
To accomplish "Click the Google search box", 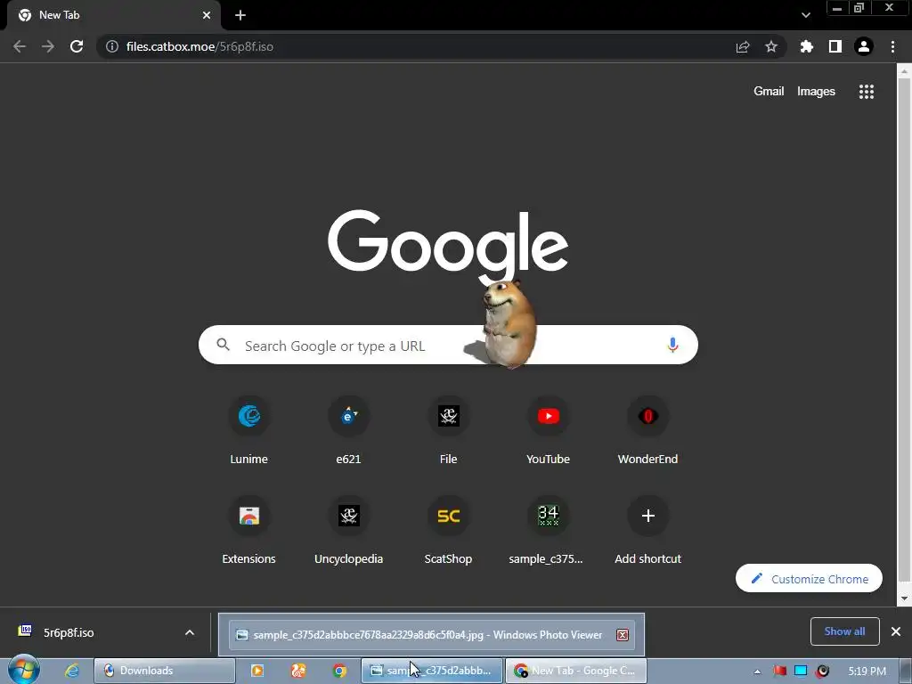I will 449,345.
